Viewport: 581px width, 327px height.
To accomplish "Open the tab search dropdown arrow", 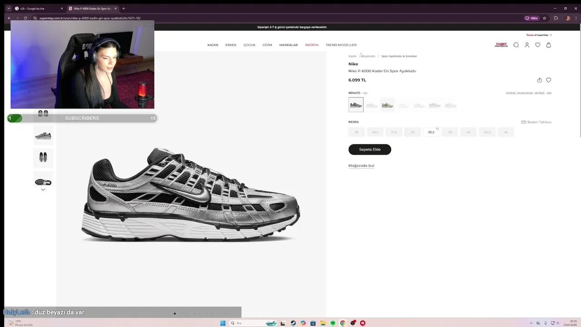I will click(9, 8).
